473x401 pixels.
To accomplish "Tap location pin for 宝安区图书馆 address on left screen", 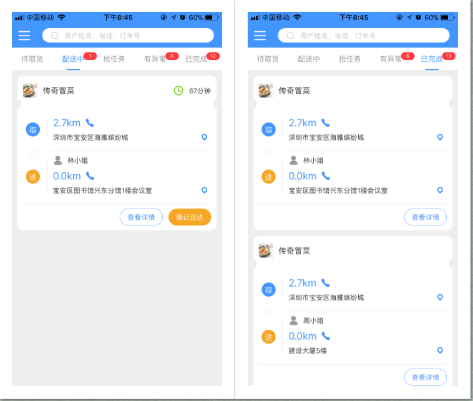I will (x=204, y=191).
